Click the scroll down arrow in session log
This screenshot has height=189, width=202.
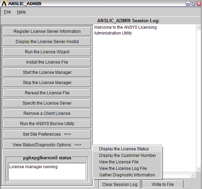(x=199, y=169)
